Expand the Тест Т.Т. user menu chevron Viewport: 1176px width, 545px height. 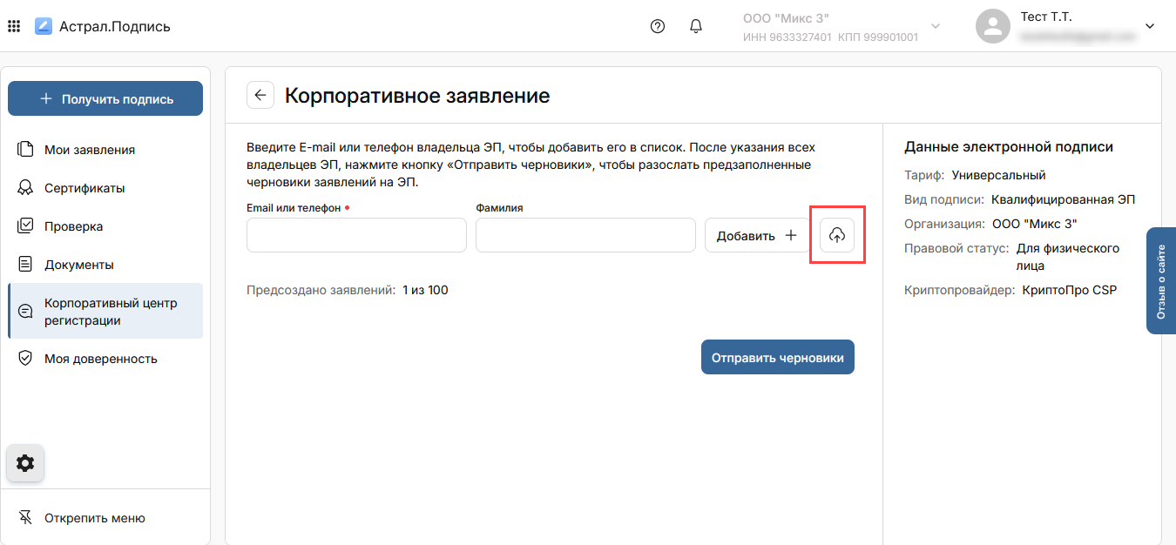click(1149, 26)
